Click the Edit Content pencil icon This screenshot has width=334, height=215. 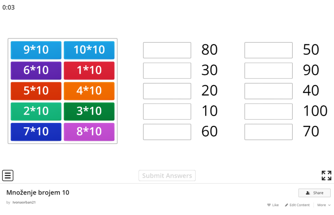[x=287, y=205]
